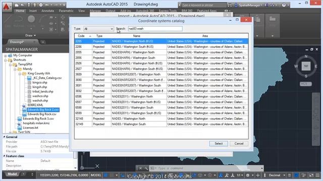Screen dimensions: 323x181
Task: Click the Model layout tab
Action: point(12,174)
